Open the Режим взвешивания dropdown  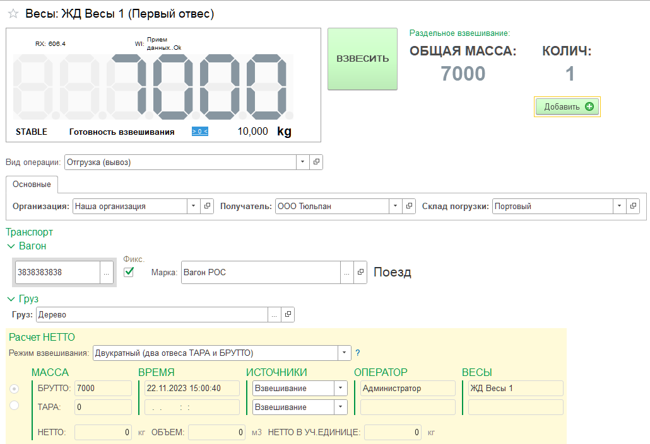tap(344, 353)
